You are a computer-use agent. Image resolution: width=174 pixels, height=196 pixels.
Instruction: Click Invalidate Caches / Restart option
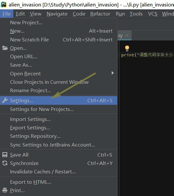pyautogui.click(x=43, y=172)
